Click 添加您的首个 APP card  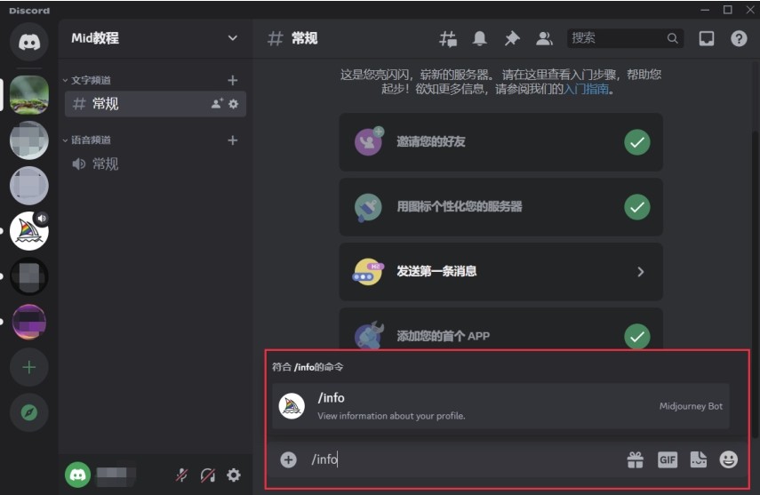[500, 330]
